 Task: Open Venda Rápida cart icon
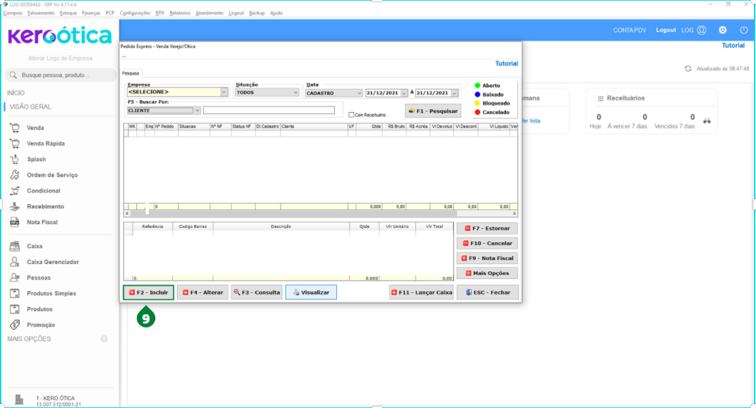tap(15, 143)
